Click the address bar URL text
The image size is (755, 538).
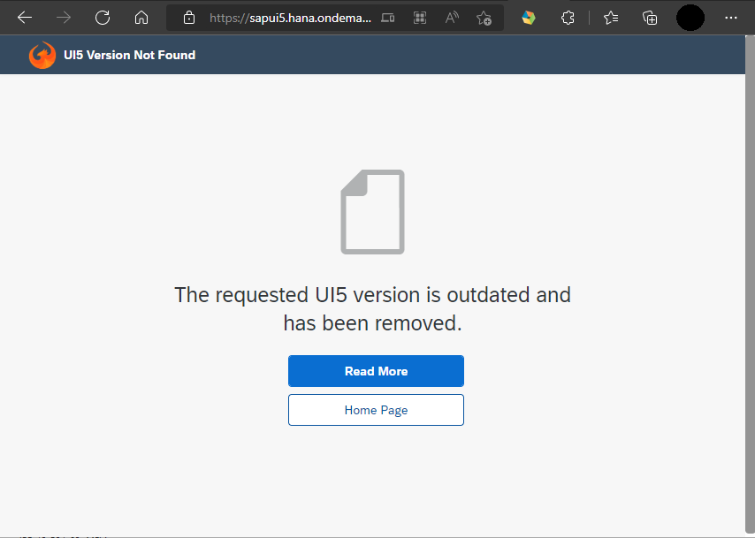290,19
